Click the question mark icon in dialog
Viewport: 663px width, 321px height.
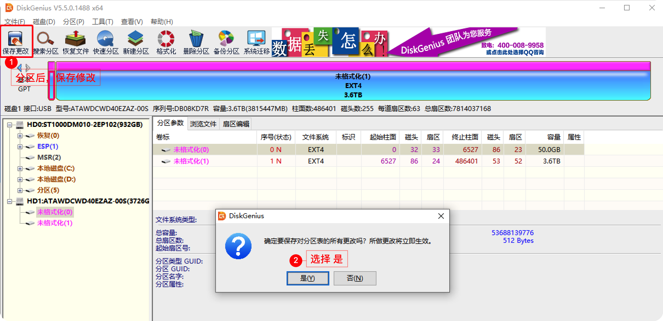pyautogui.click(x=238, y=246)
